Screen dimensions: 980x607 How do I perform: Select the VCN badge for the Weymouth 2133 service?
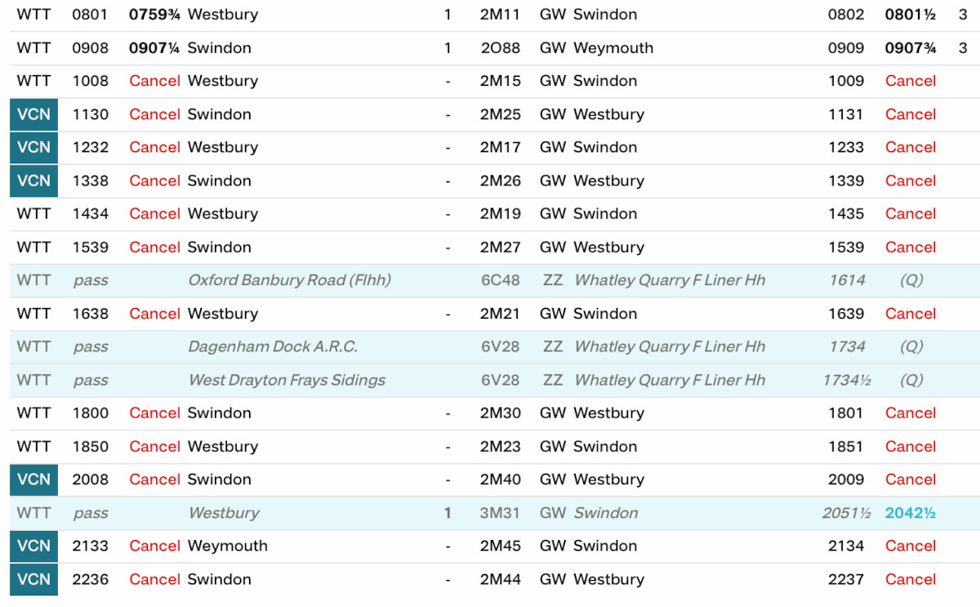(33, 546)
